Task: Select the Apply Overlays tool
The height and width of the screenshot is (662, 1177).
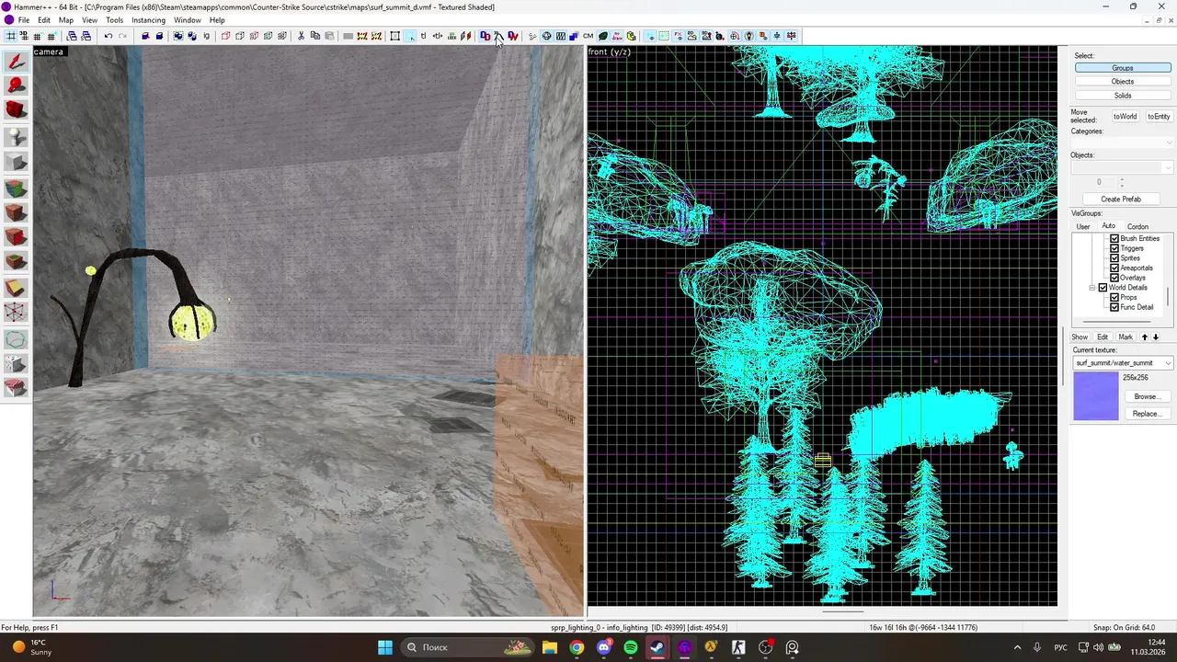Action: pos(16,263)
